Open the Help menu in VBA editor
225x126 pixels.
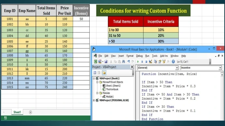coord(183,56)
